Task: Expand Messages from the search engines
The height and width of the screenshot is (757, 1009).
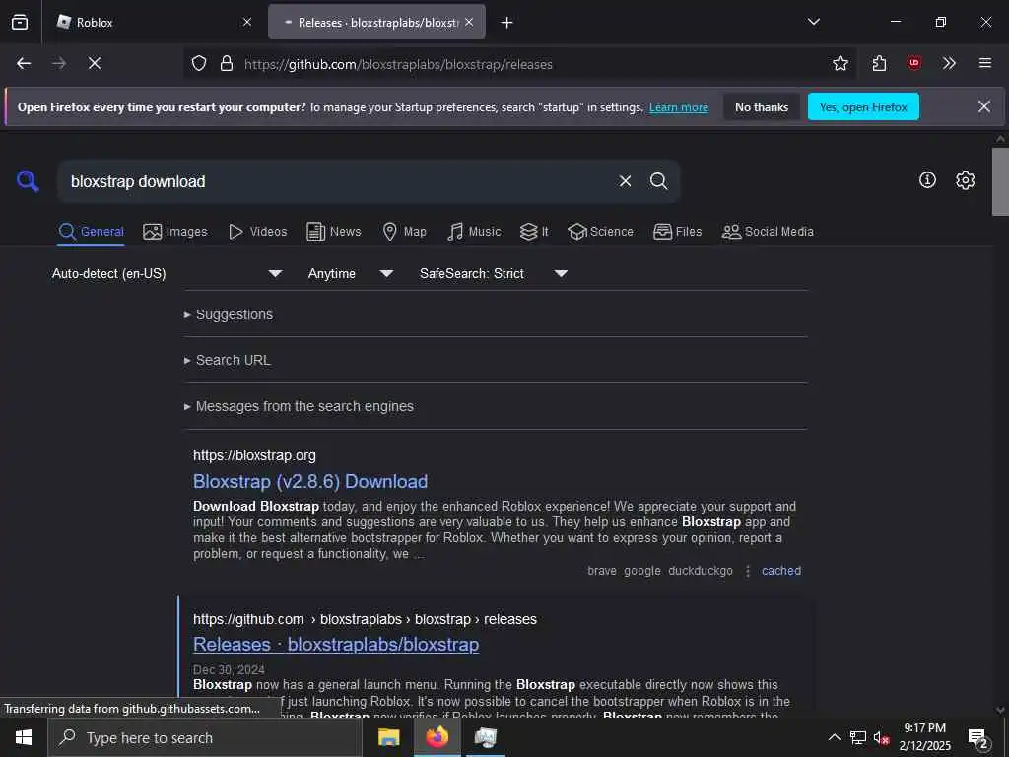Action: 300,407
